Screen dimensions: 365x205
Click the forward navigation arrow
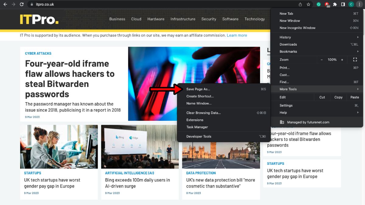pyautogui.click(x=13, y=4)
